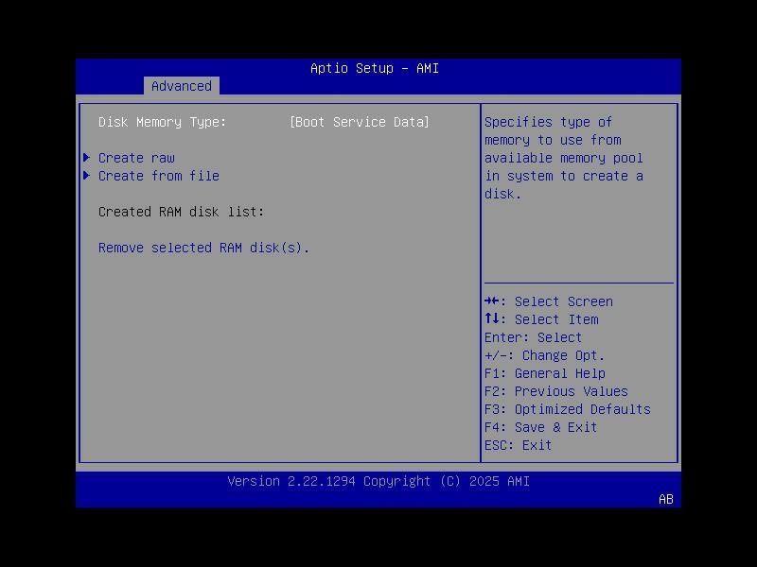Image resolution: width=757 pixels, height=567 pixels.
Task: Expand the Create from file entry
Action: (x=159, y=176)
